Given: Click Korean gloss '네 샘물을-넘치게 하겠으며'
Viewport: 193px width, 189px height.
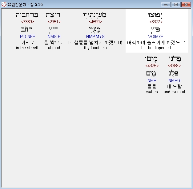Looking at the screenshot, I should [x=95, y=43].
